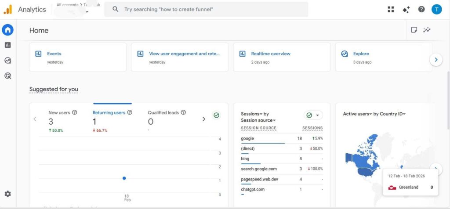450x209 pixels.
Task: Click the search magnifier icon
Action: pos(116,9)
